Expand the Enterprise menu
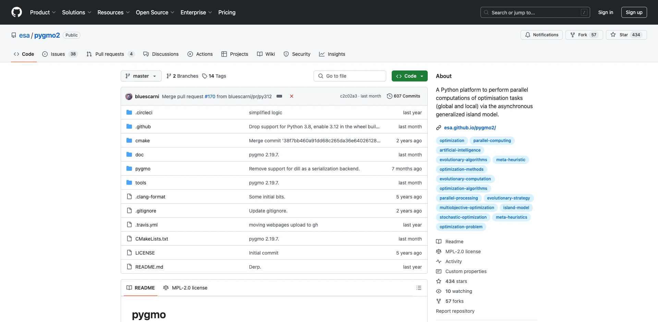This screenshot has height=322, width=658. click(x=196, y=12)
